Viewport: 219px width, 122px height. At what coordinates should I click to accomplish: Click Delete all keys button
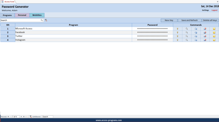tap(210, 20)
